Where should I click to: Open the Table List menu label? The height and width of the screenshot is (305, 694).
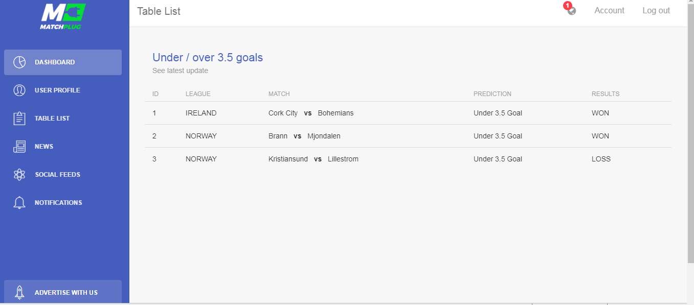point(52,119)
